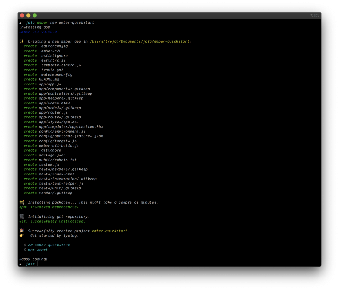Click the 'app/templates/application.hbs' line
This screenshot has height=290, width=339.
pyautogui.click(x=63, y=127)
